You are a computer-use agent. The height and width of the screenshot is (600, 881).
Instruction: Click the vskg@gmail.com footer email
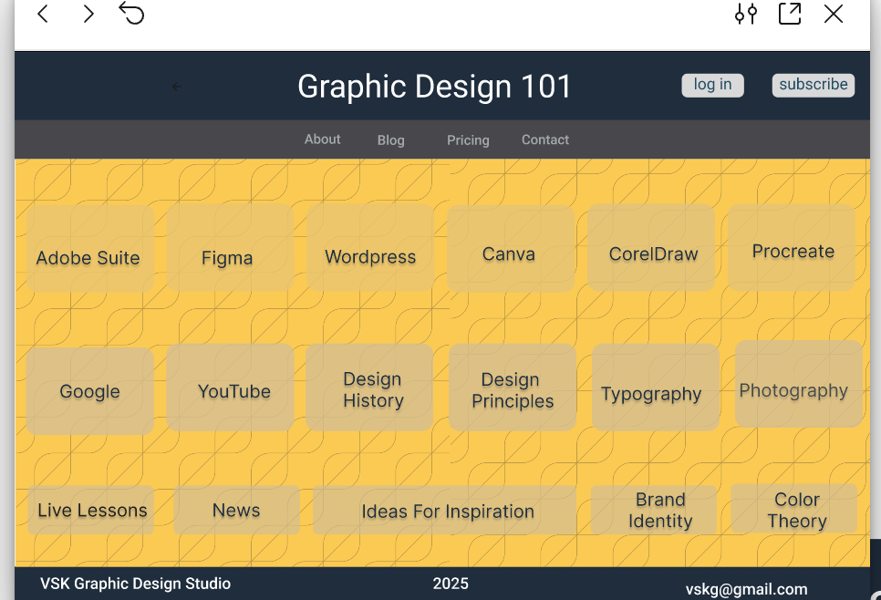click(746, 589)
